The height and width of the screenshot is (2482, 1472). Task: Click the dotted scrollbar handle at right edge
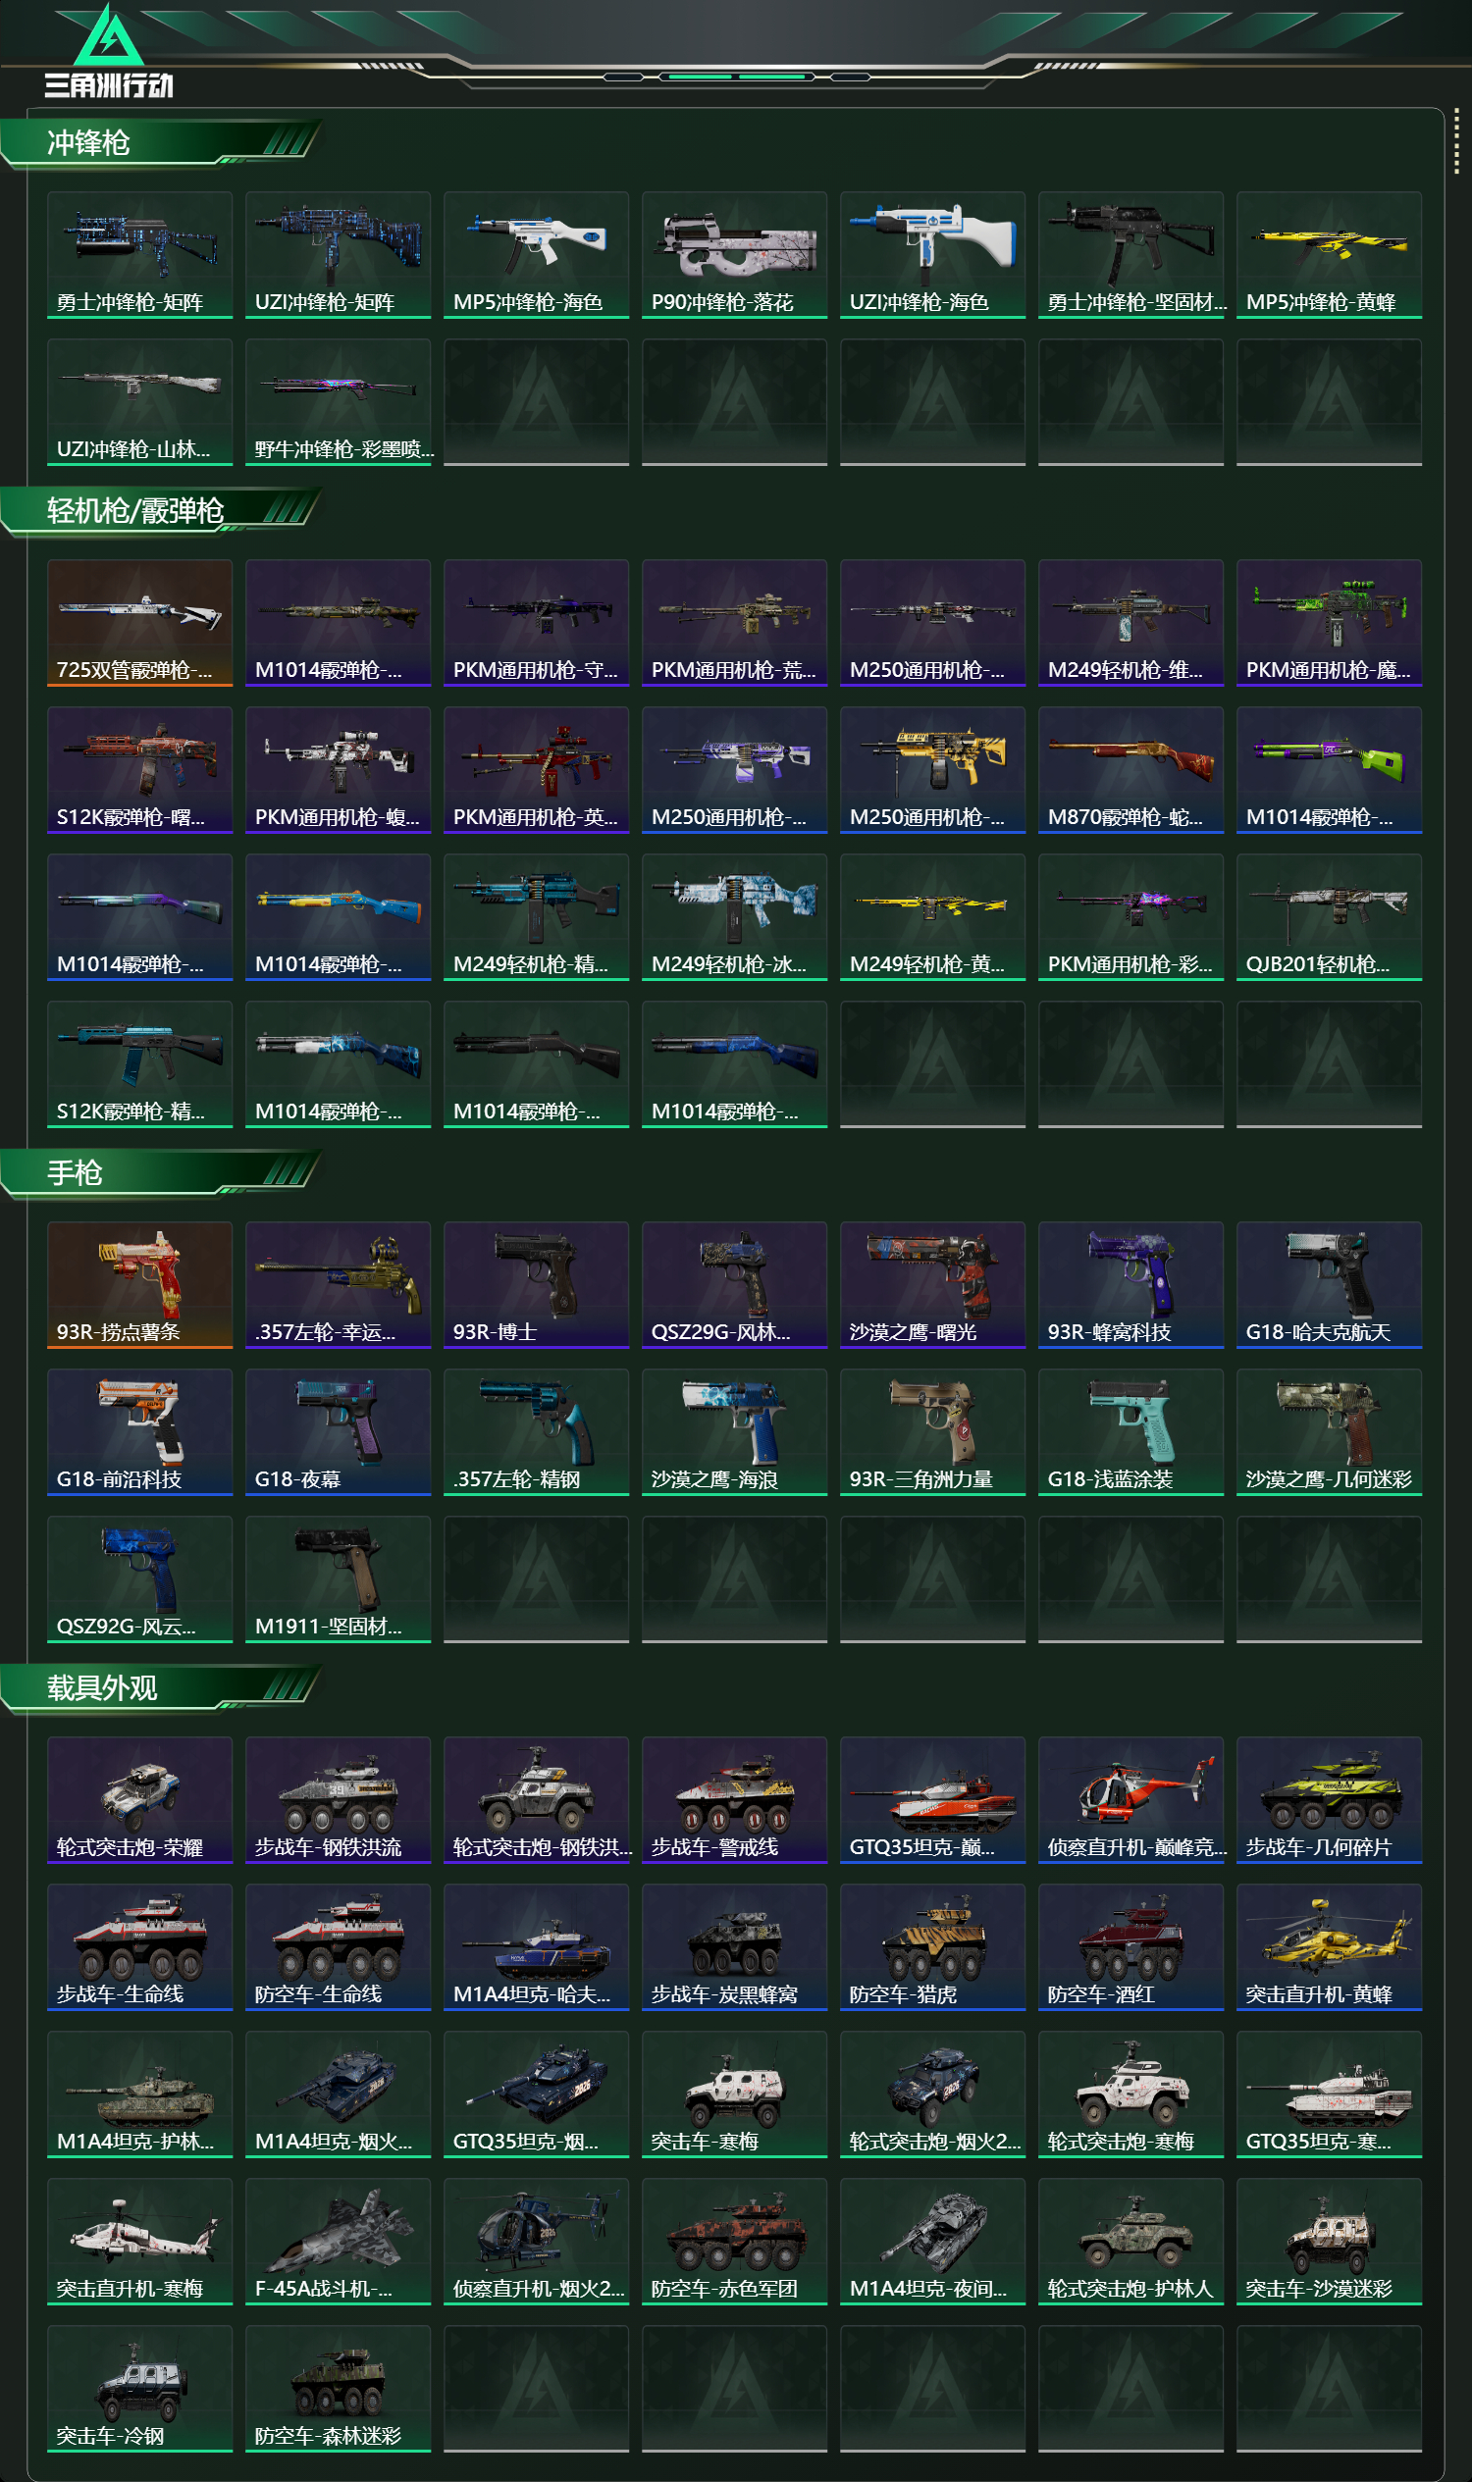1456,139
